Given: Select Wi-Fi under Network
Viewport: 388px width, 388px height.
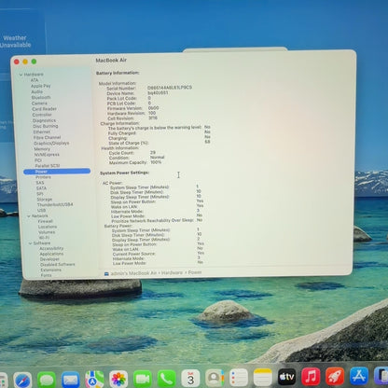Looking at the screenshot, I should point(44,238).
